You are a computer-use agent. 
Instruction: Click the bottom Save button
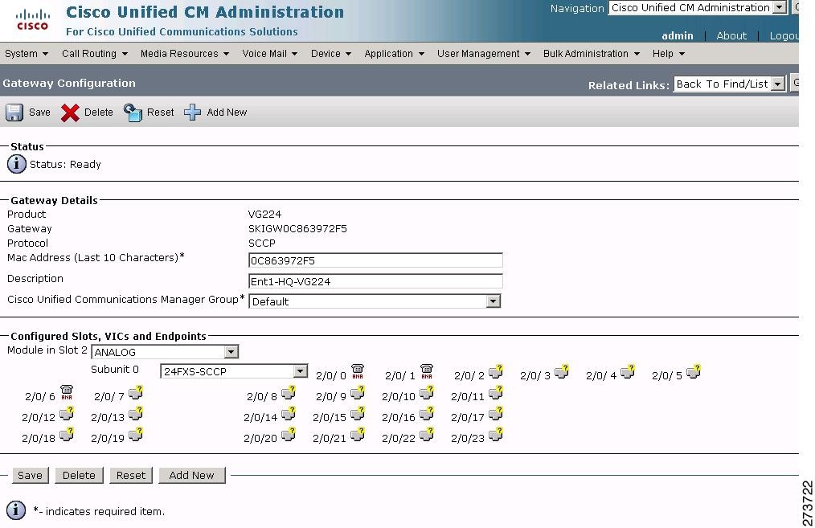coord(31,475)
